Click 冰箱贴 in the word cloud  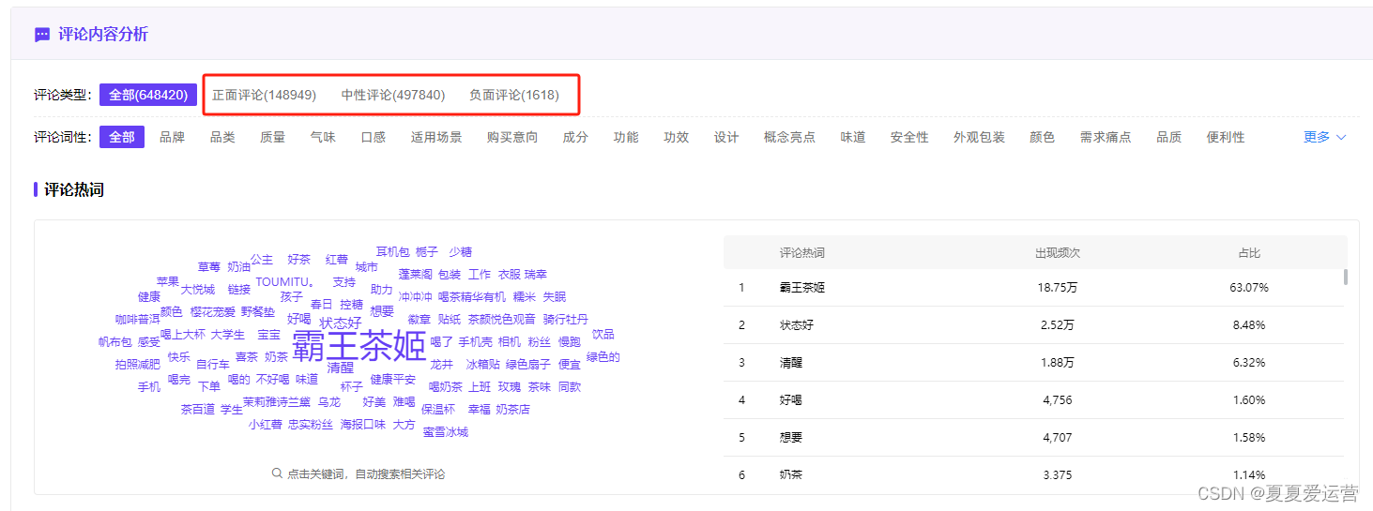pos(483,365)
